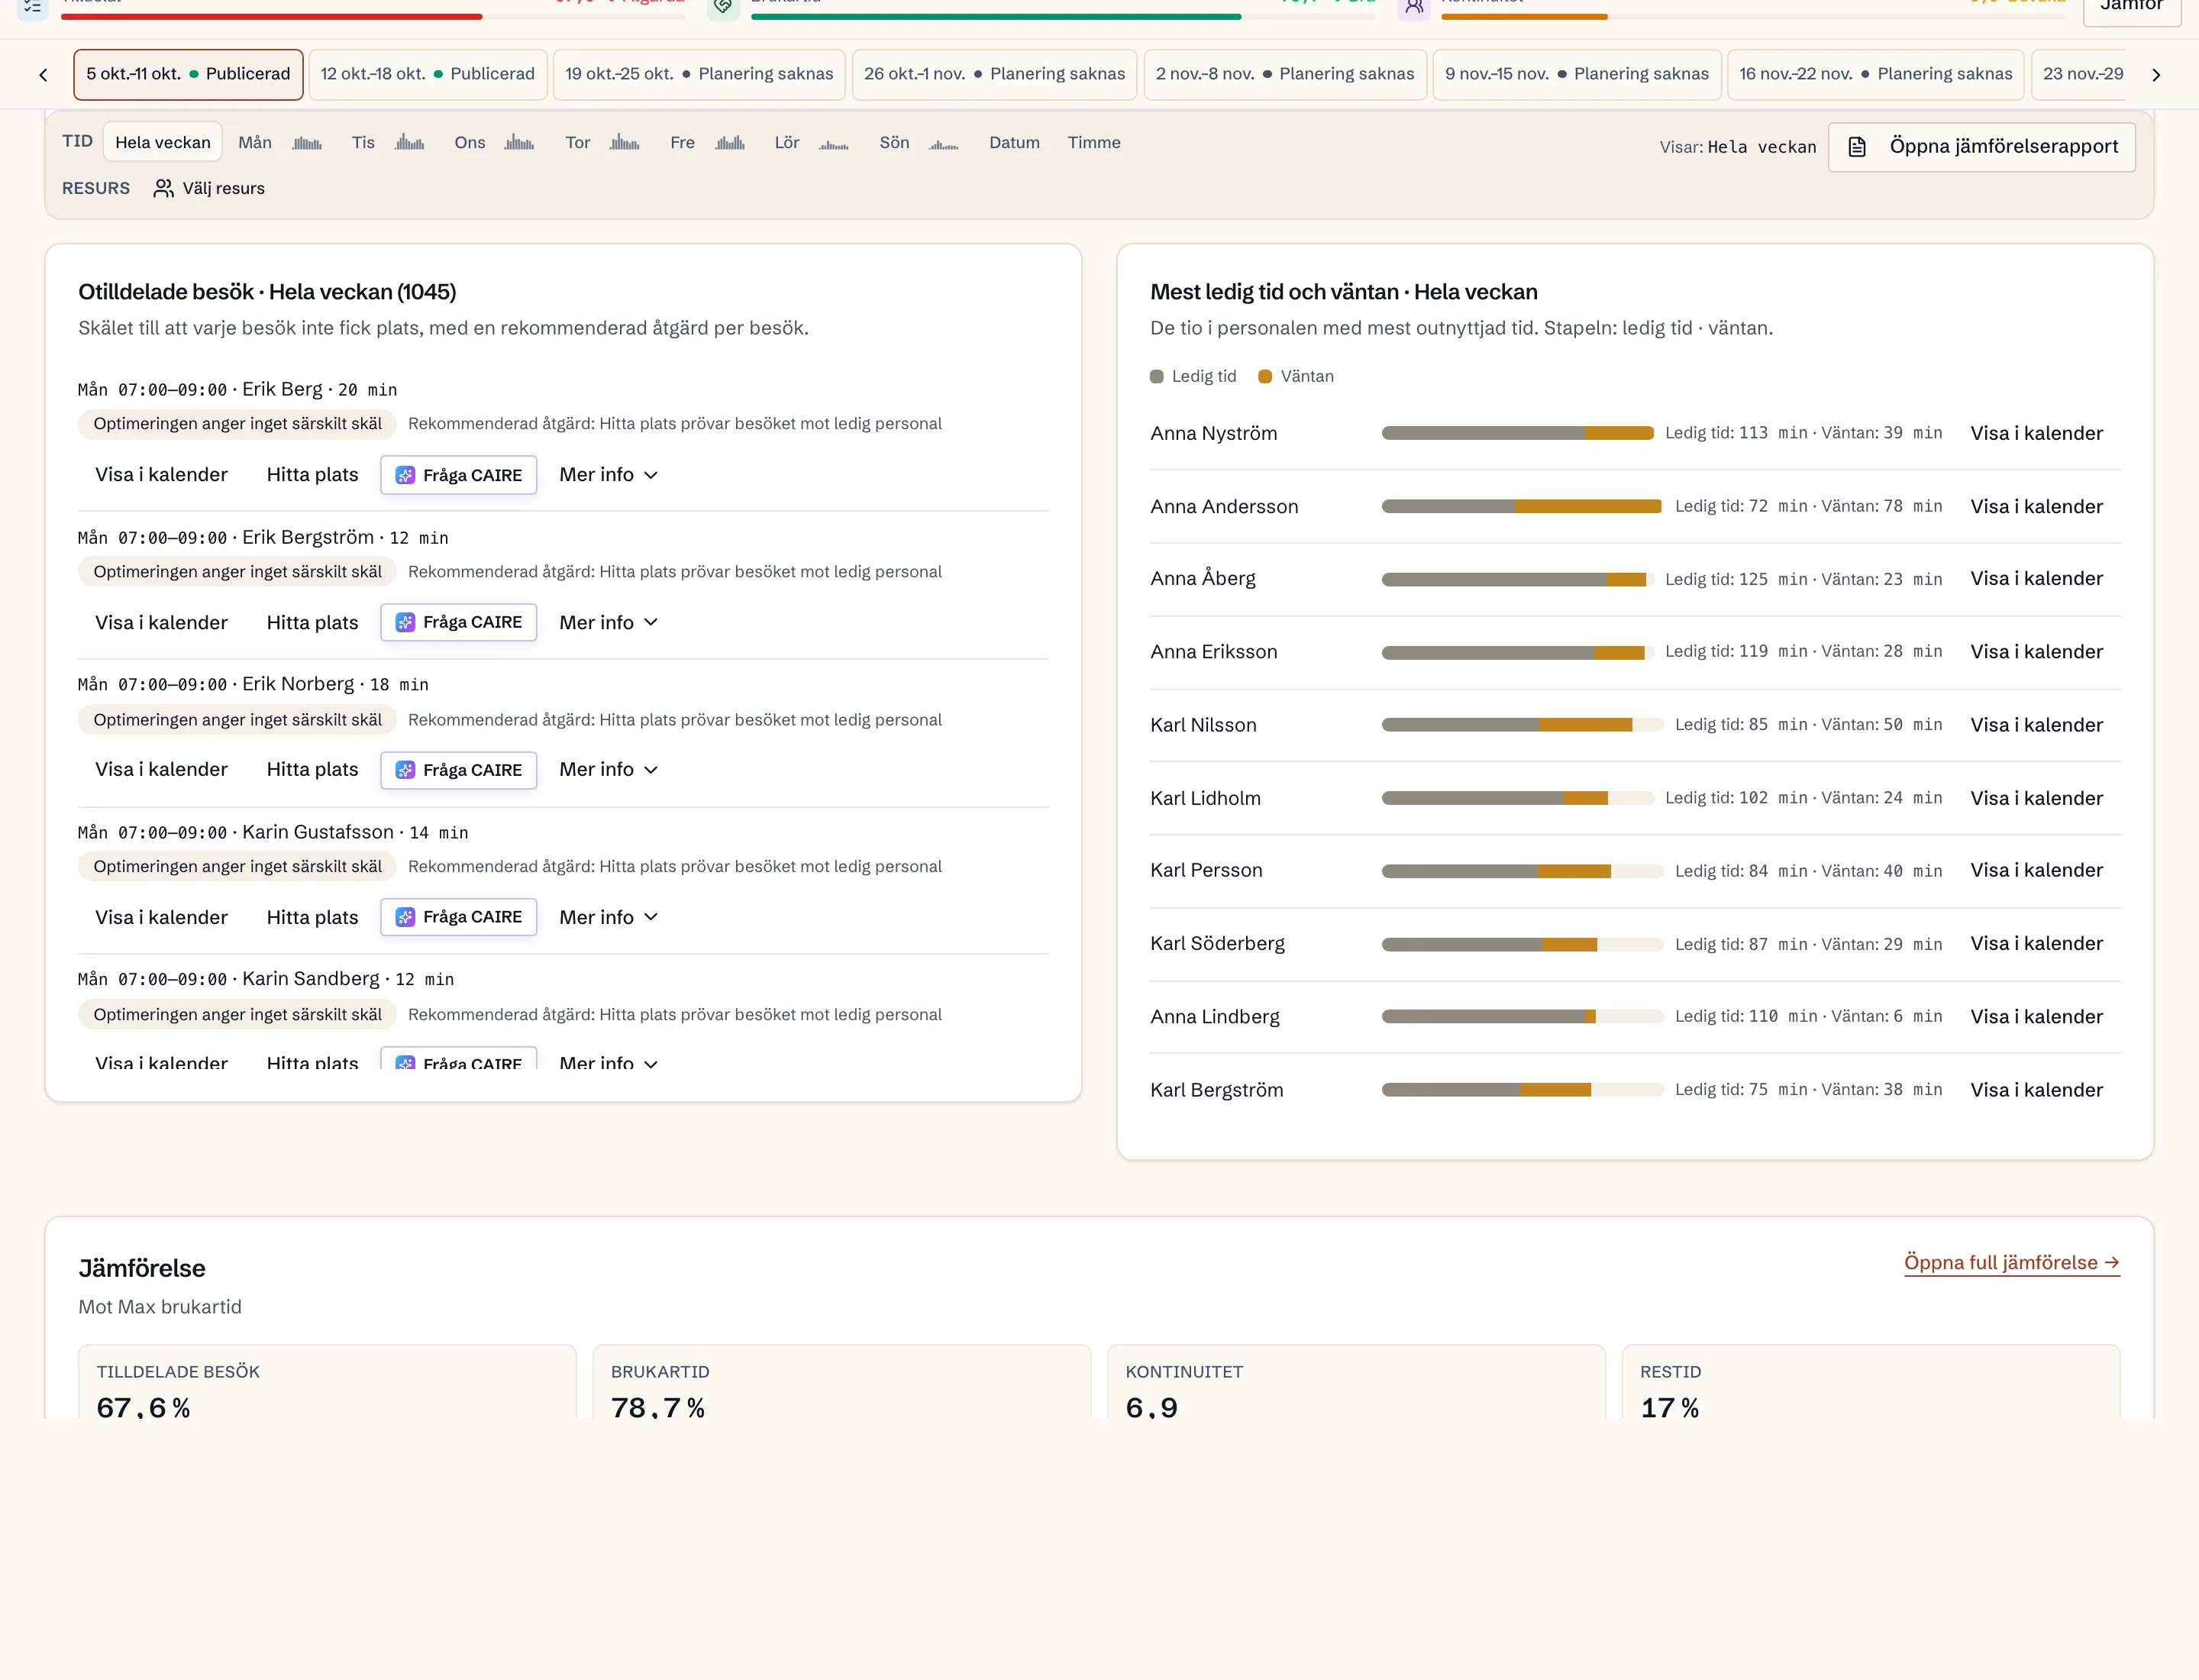Screen dimensions: 2199x1680
Task: Select Tis day filter
Action: coord(388,142)
